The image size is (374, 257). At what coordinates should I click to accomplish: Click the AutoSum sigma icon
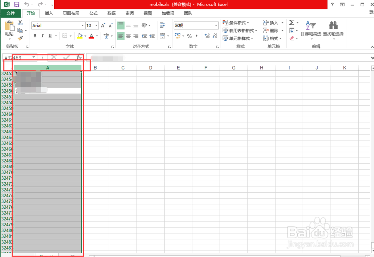coord(292,23)
